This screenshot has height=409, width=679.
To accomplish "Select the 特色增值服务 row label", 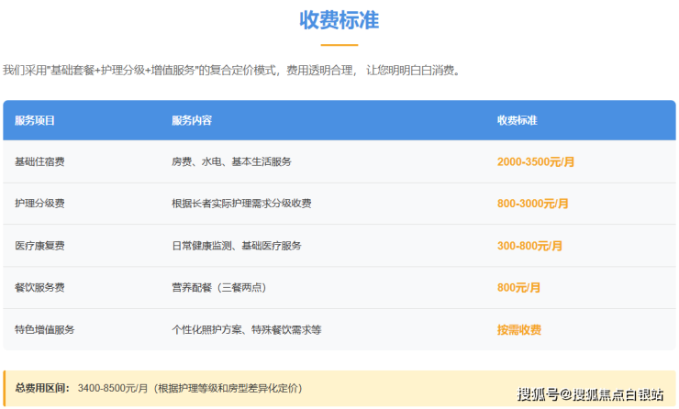I will pos(44,330).
